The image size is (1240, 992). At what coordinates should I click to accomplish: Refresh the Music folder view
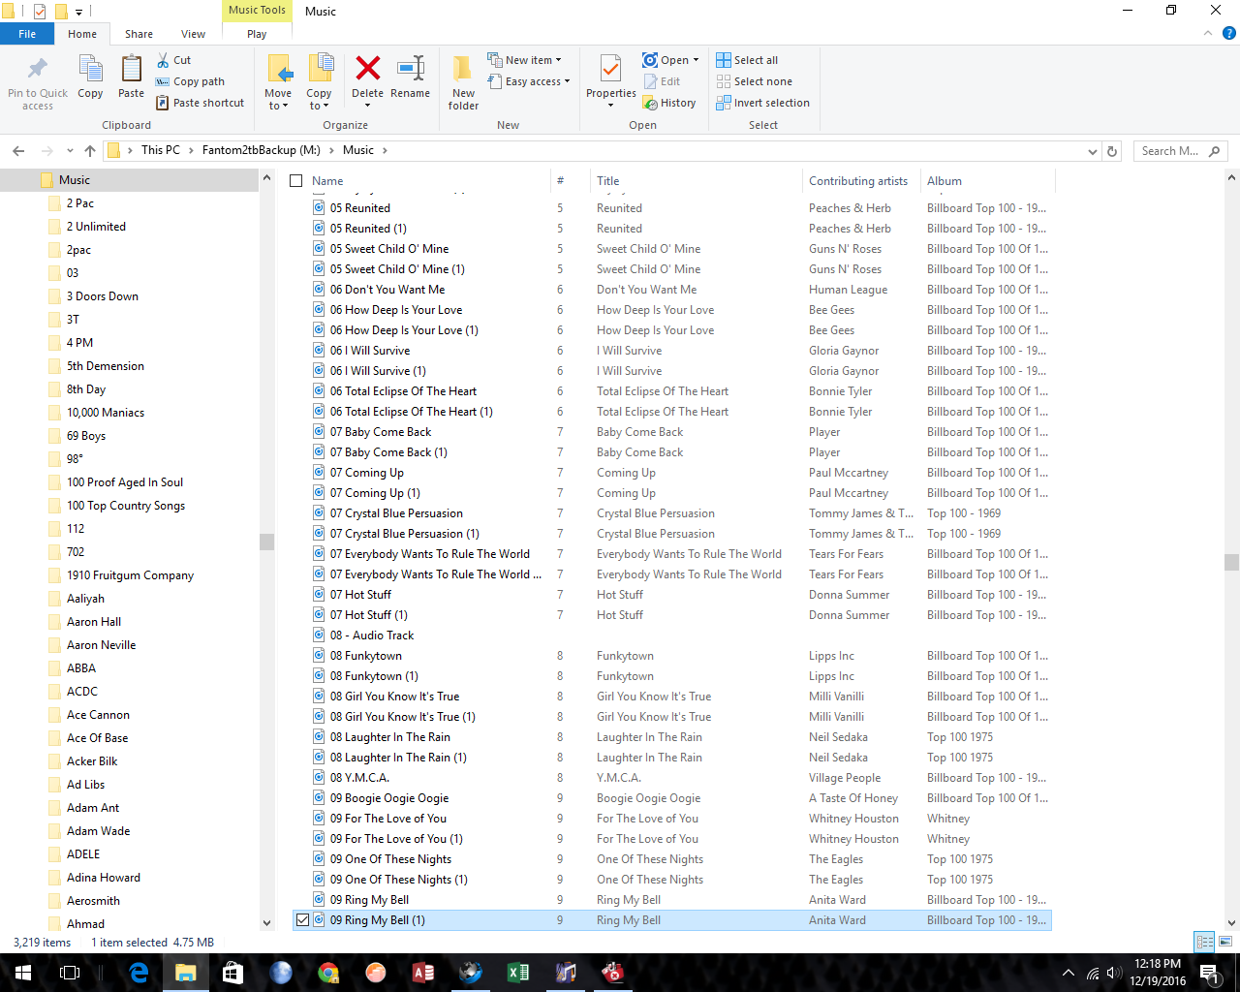[1112, 151]
